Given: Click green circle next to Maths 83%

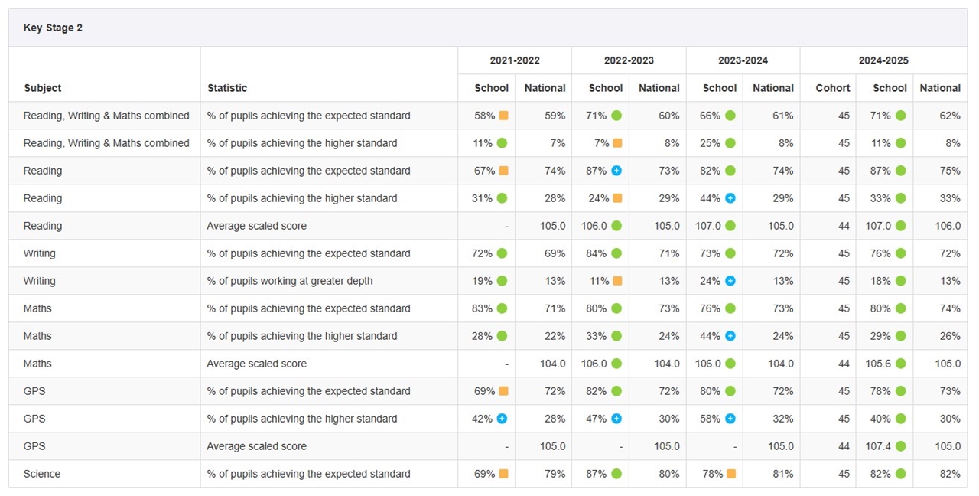Looking at the screenshot, I should pyautogui.click(x=502, y=308).
